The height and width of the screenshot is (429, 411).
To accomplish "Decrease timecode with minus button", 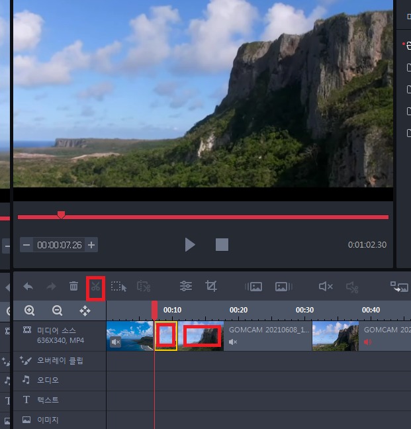I will (x=26, y=244).
